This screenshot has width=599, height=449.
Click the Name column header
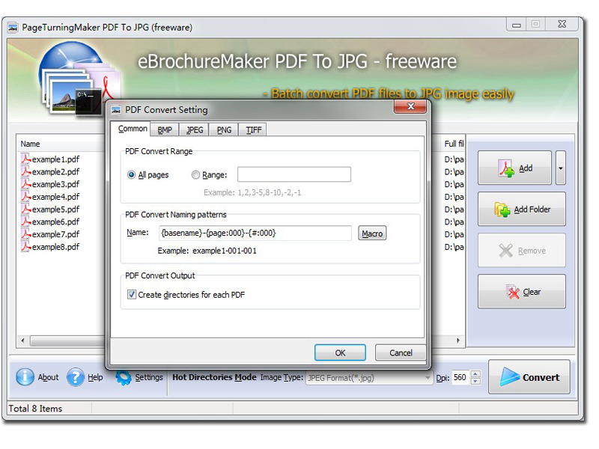coord(30,144)
